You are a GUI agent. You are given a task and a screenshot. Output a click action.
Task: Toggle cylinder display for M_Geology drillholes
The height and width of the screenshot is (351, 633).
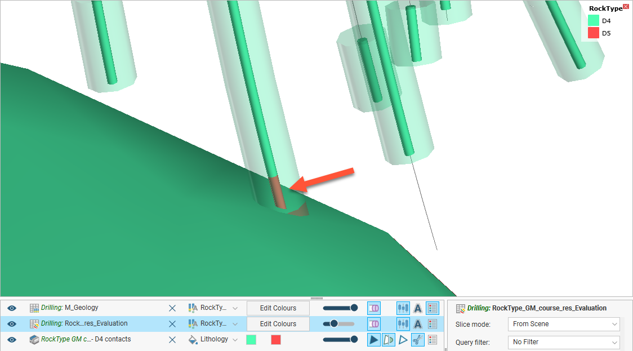click(373, 308)
